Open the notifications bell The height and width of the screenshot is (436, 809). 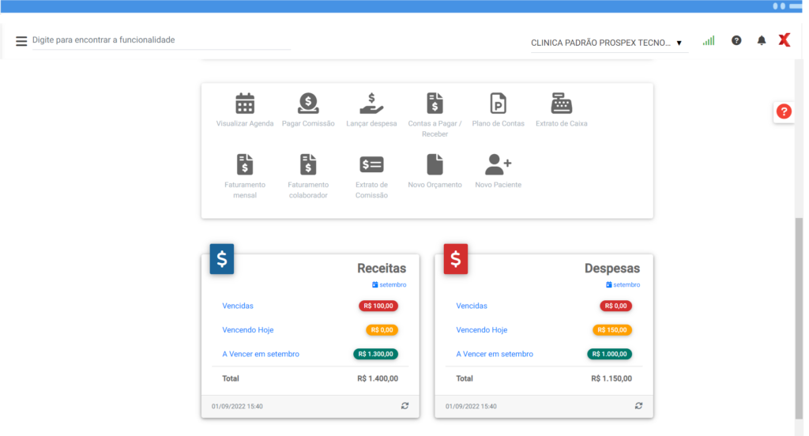[762, 40]
